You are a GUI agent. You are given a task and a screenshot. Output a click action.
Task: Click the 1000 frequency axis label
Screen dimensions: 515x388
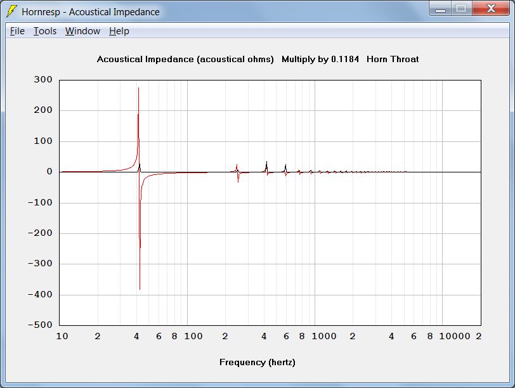324,336
